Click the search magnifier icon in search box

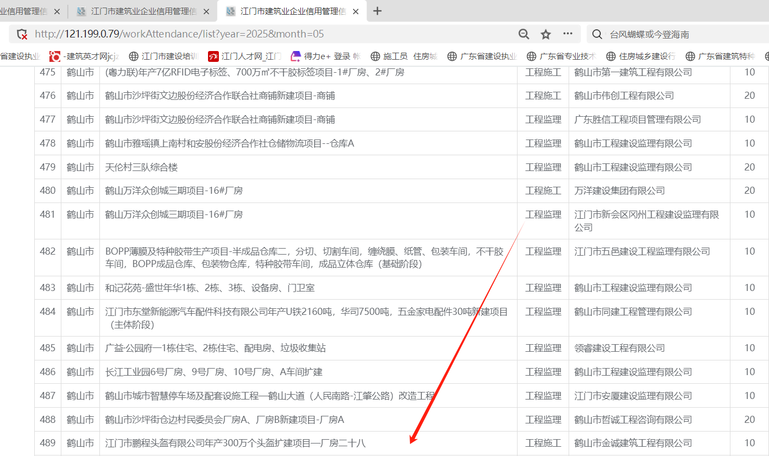(x=597, y=34)
